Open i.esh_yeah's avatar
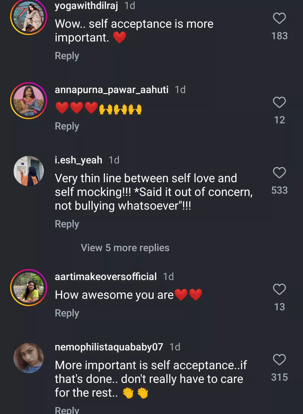Image resolution: width=303 pixels, height=414 pixels. coord(29,171)
